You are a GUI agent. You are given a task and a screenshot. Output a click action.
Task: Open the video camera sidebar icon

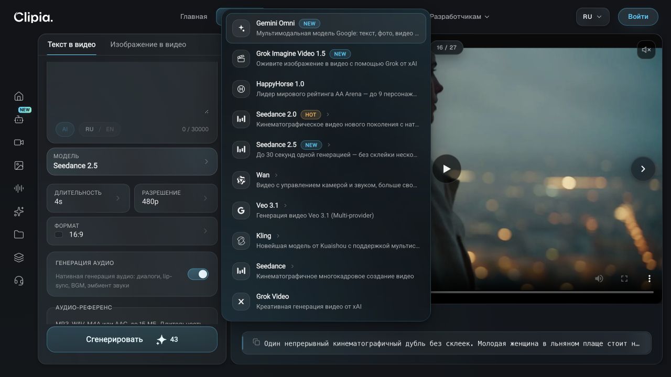click(19, 142)
